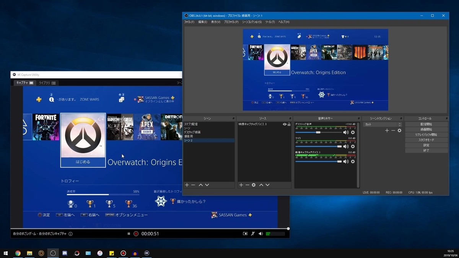Select the デスクトップ録画 scene

209,132
